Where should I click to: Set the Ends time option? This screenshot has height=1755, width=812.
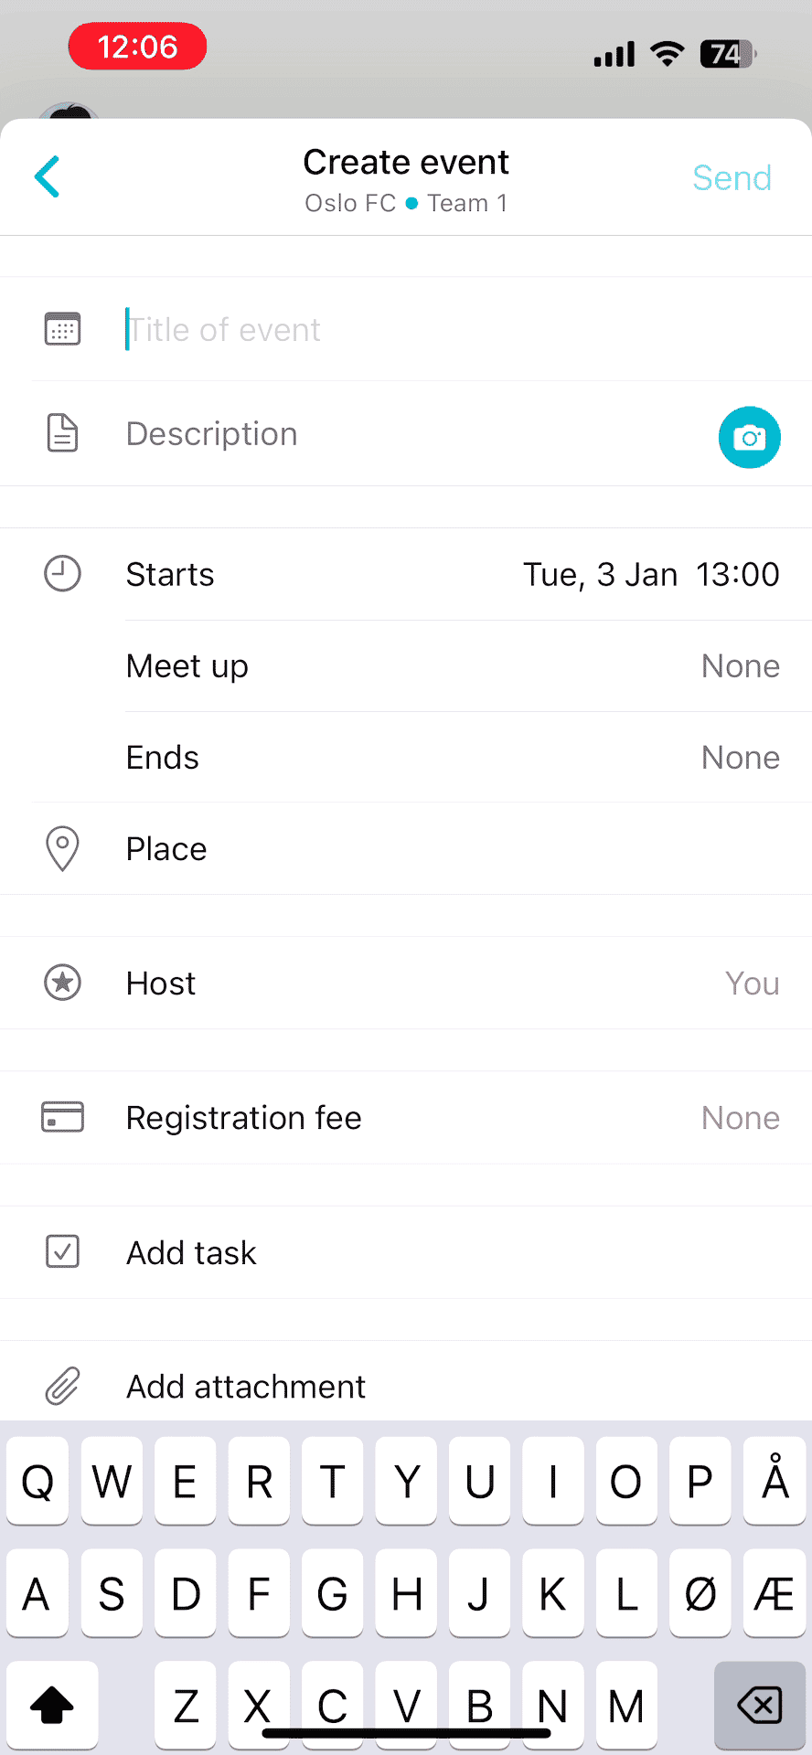[x=739, y=758]
